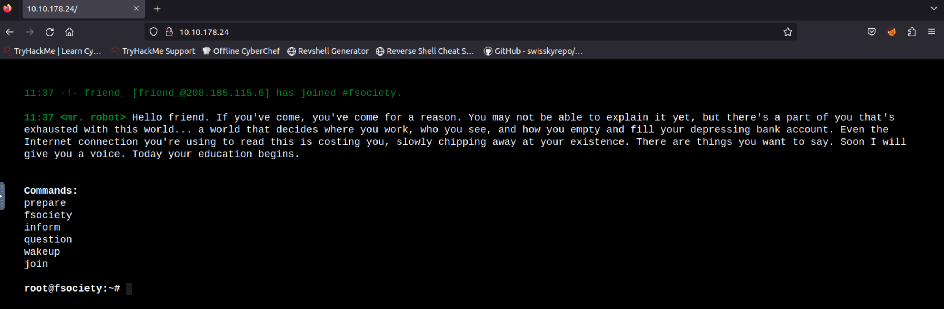Expand the side panel handle on left edge
Image resolution: width=944 pixels, height=309 pixels.
point(2,196)
